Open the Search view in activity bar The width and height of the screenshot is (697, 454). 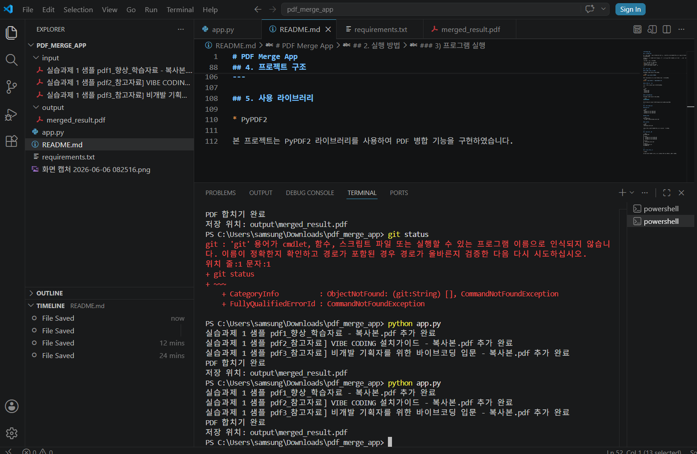12,60
